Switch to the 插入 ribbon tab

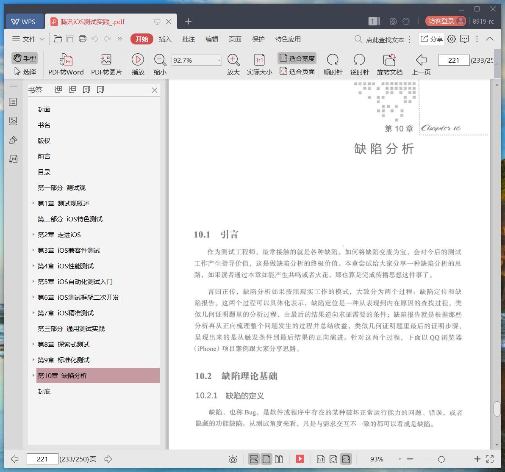165,39
